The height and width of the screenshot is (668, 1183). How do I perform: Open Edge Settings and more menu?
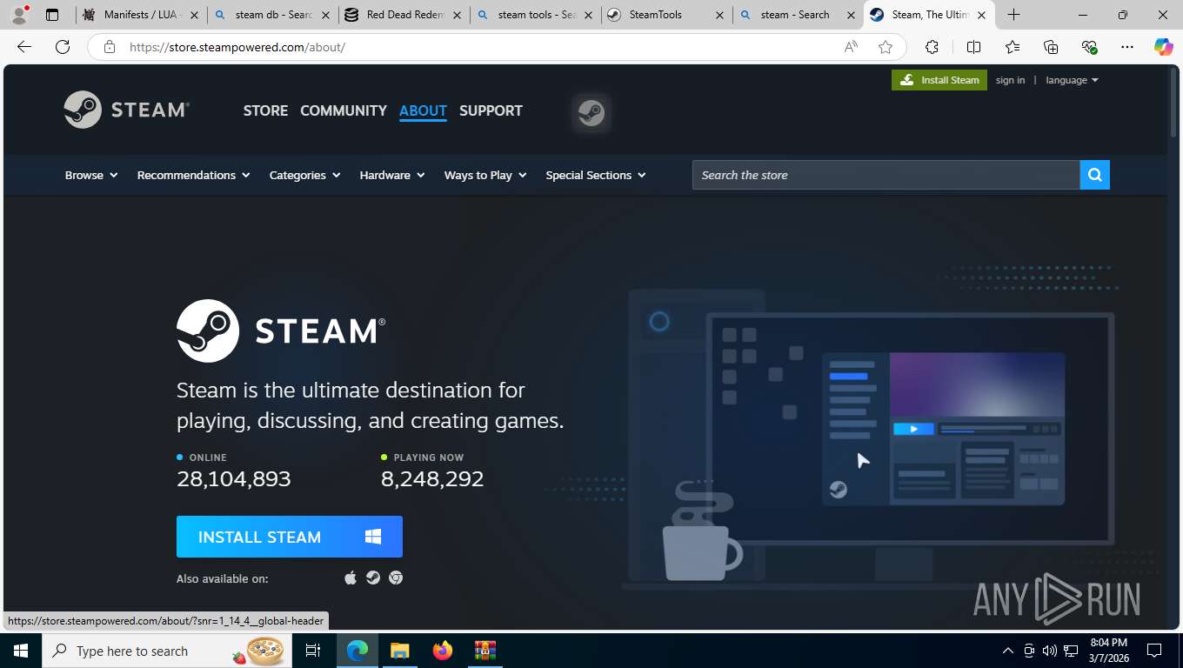pos(1127,47)
